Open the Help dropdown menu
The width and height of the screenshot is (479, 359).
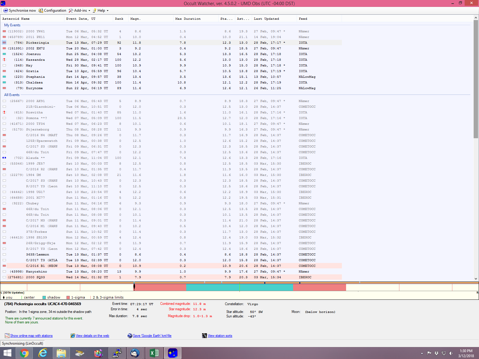(101, 10)
